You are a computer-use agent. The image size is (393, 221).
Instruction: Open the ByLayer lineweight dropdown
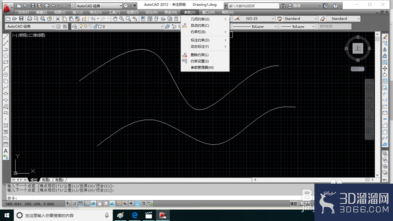297,26
